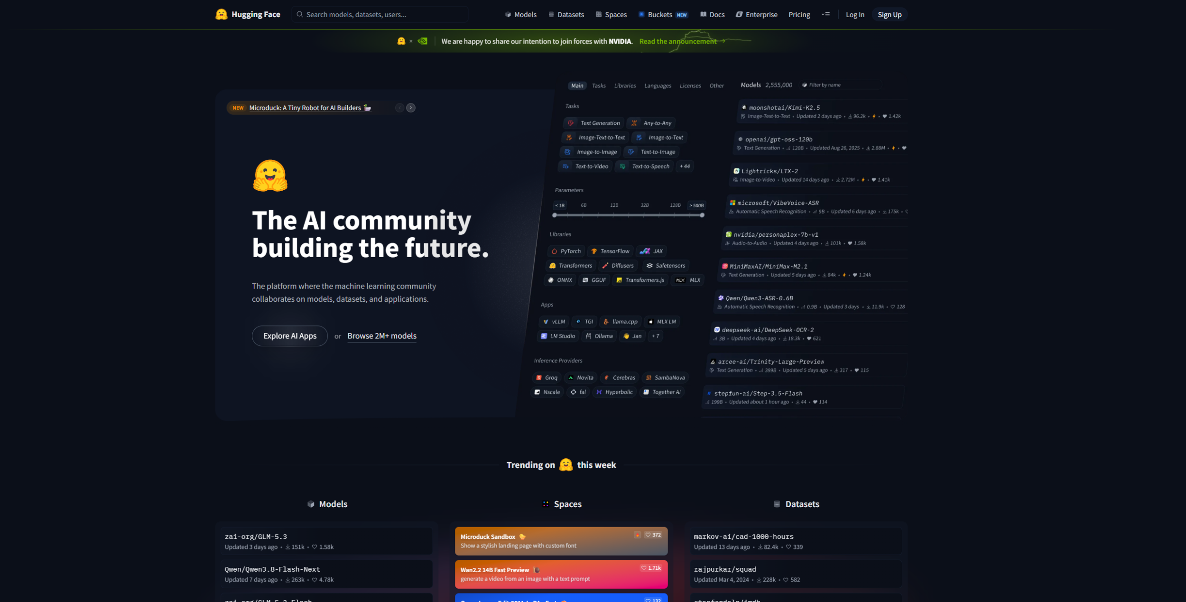The height and width of the screenshot is (602, 1186).
Task: Open the Models navigation item
Action: click(x=521, y=15)
